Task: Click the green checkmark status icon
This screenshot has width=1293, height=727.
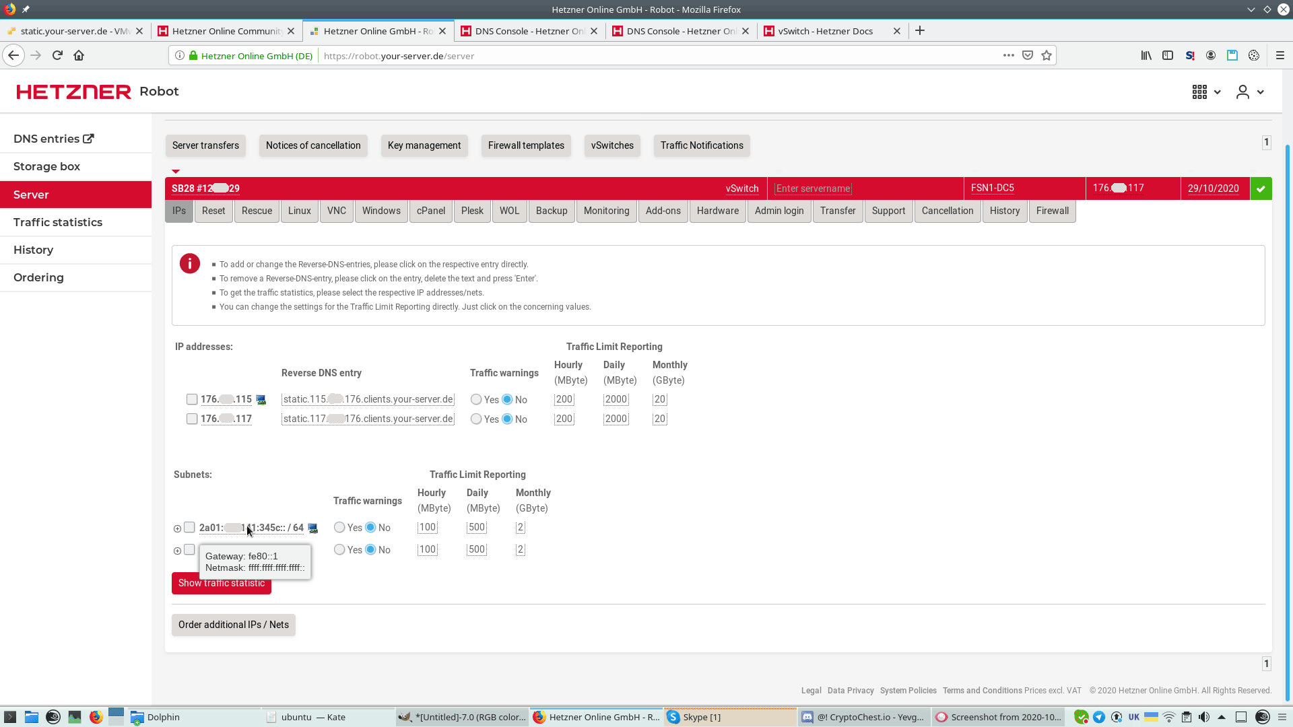Action: pyautogui.click(x=1261, y=188)
